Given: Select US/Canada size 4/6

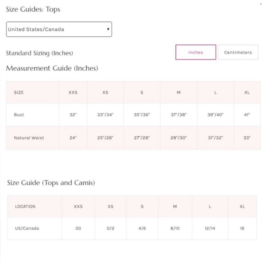Looking at the screenshot, I should coord(142,228).
